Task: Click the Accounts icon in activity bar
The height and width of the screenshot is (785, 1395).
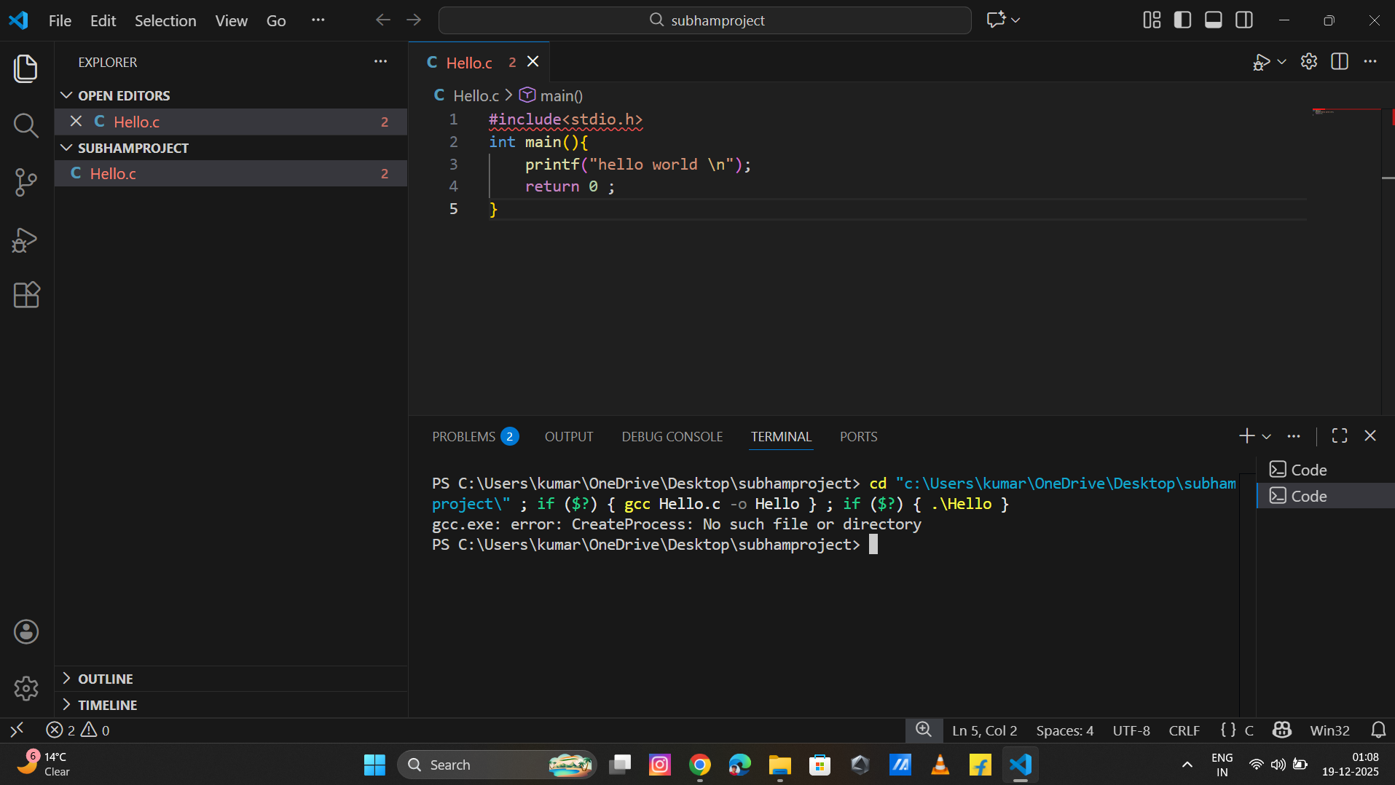Action: (x=26, y=631)
